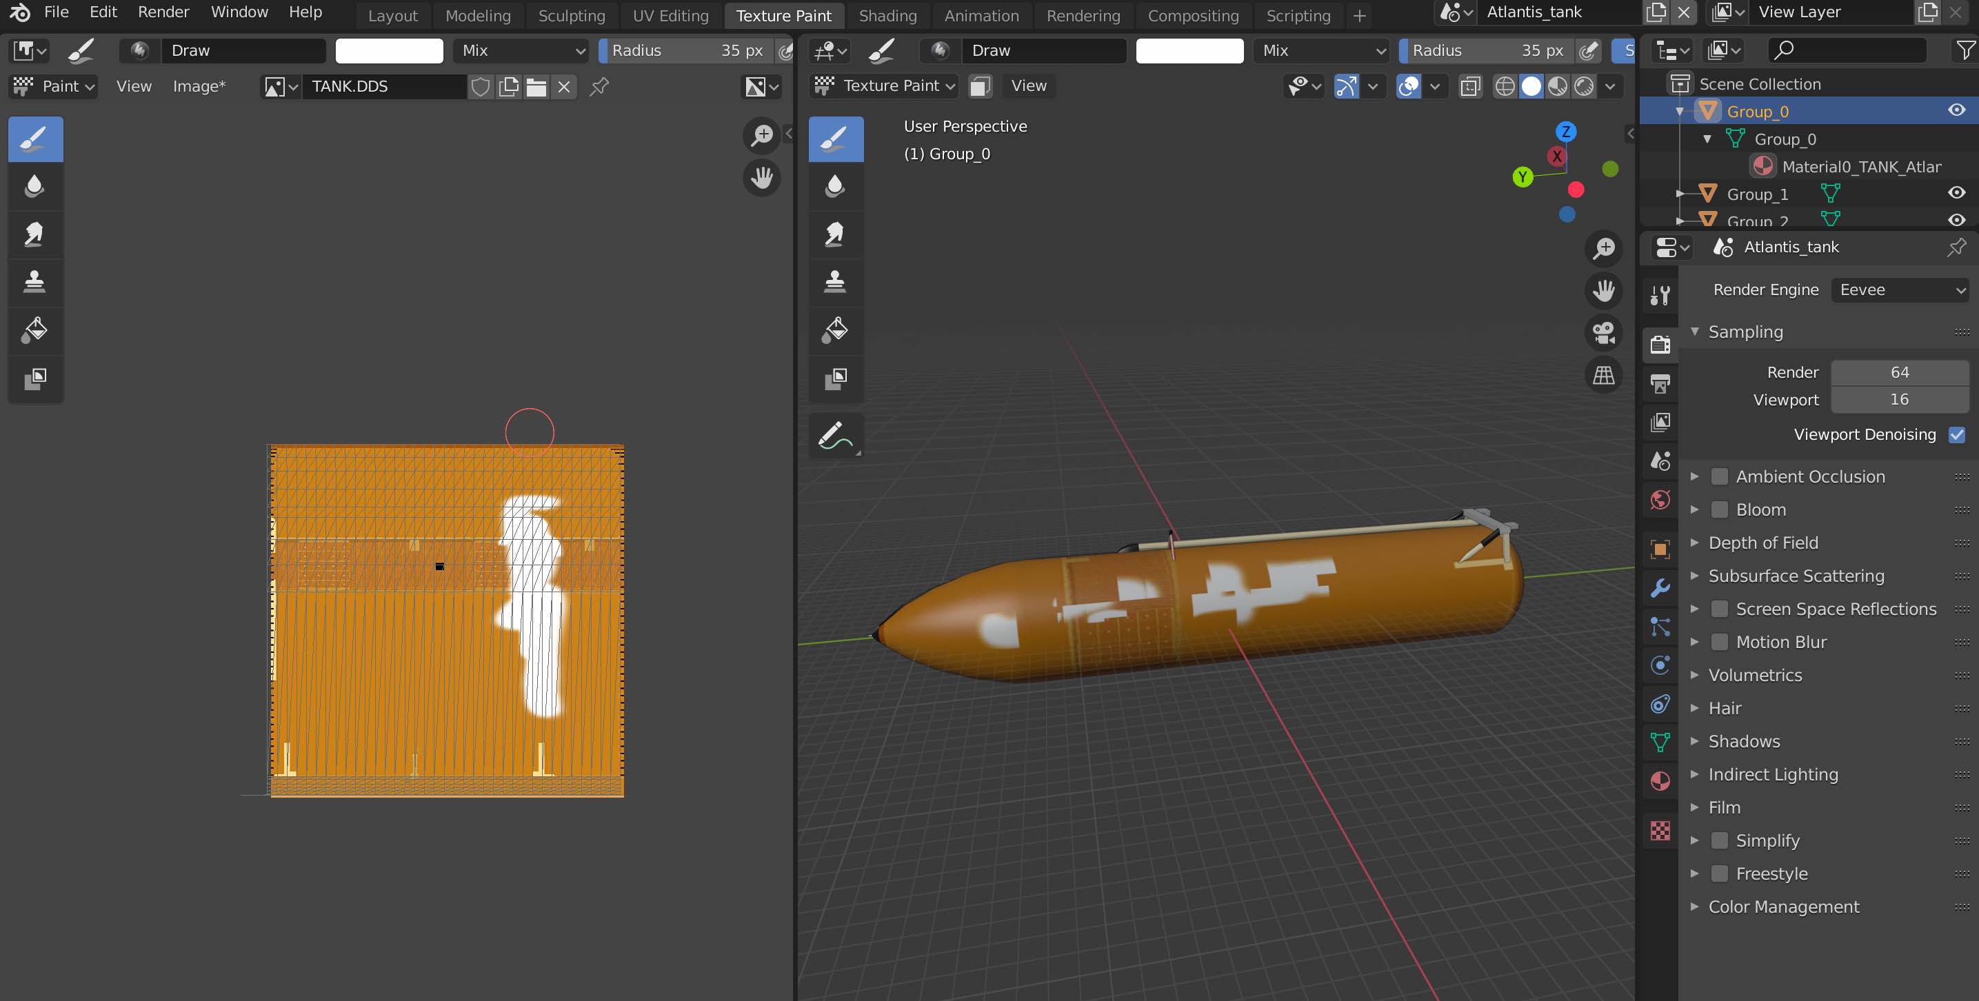Select the Draw brush tool in image editor

[x=35, y=139]
